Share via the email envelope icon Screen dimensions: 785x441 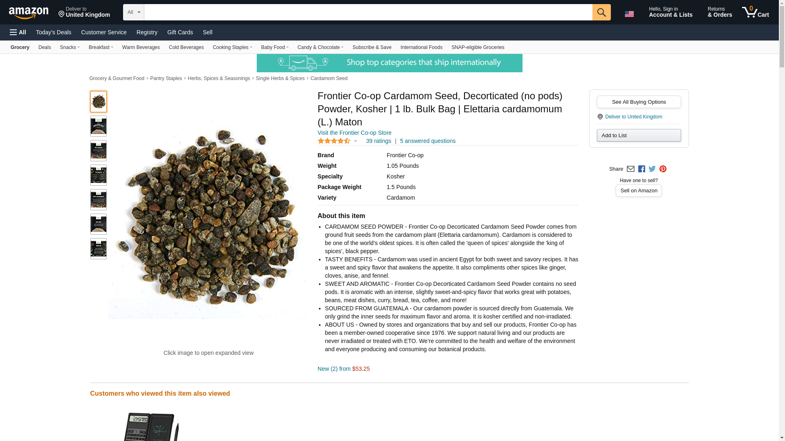point(630,169)
